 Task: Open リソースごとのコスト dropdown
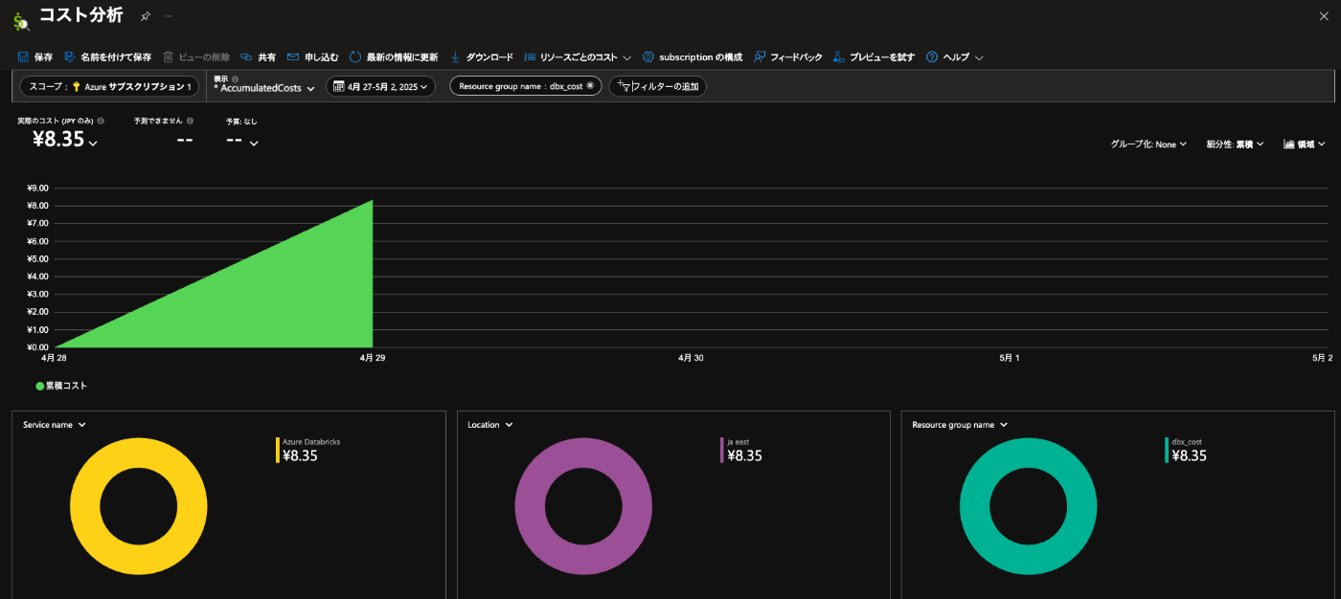click(x=578, y=57)
